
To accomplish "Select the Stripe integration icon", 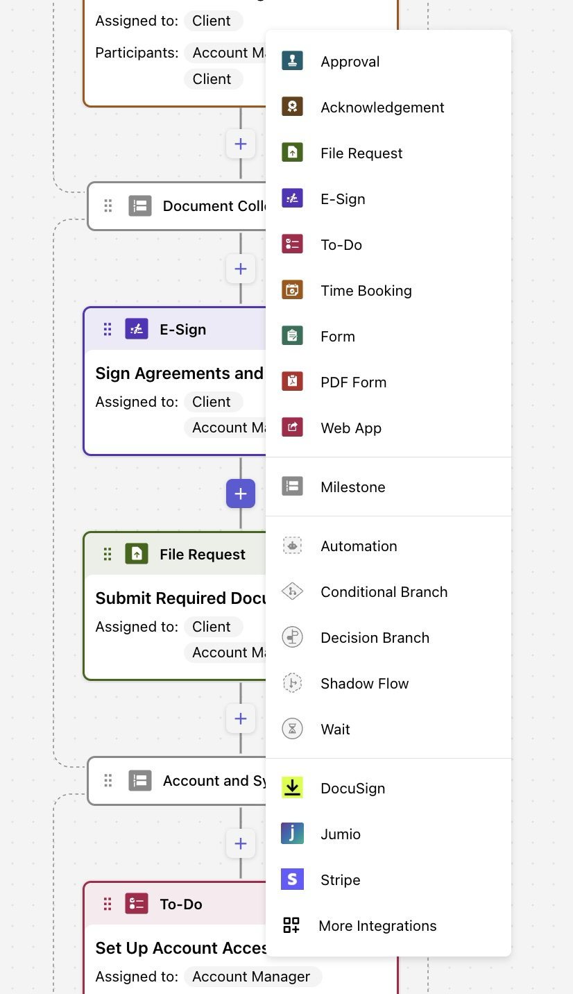I will click(x=292, y=879).
